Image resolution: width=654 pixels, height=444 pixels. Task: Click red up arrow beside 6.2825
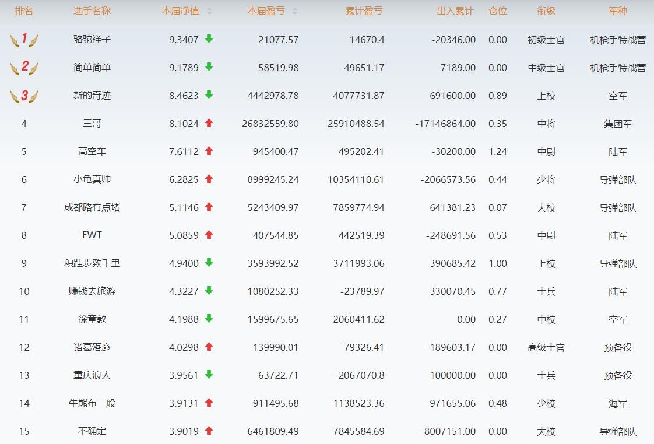click(209, 179)
